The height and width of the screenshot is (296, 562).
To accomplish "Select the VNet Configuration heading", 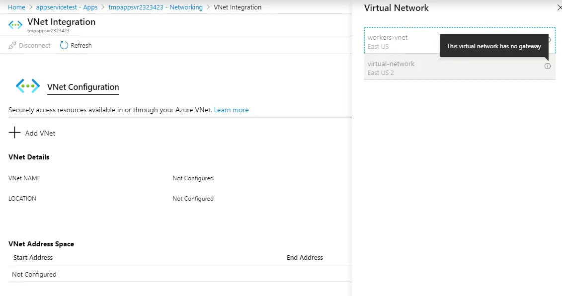I will (x=83, y=87).
